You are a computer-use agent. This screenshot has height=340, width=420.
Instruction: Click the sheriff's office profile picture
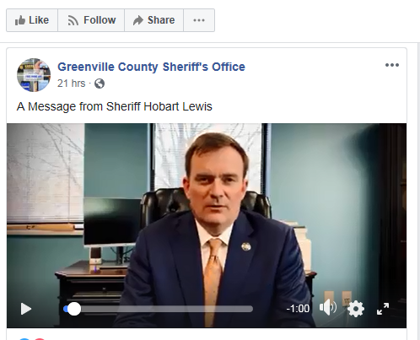pos(34,75)
